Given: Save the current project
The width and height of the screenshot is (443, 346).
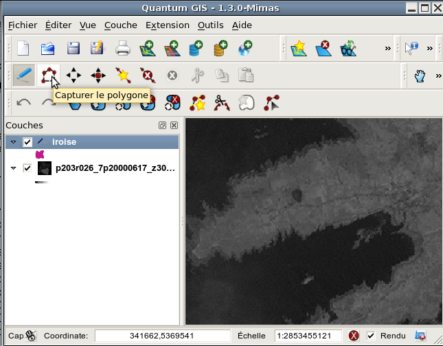Looking at the screenshot, I should (x=73, y=48).
